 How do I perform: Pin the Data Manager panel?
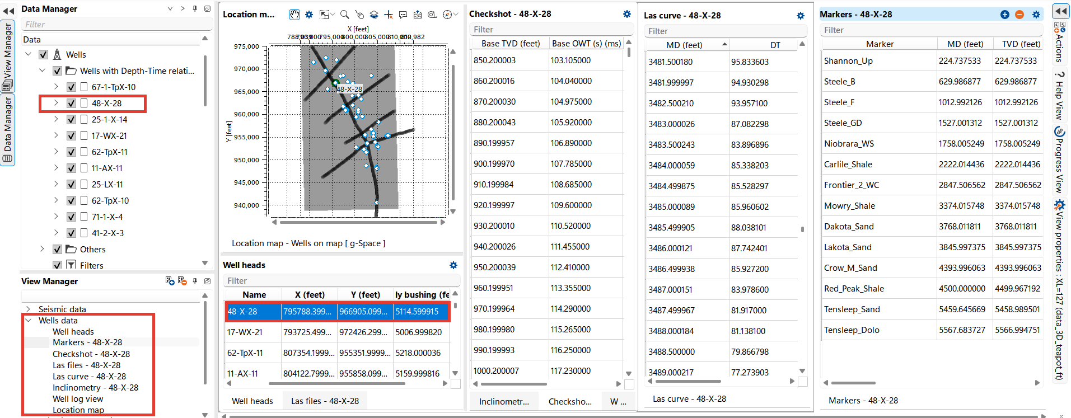[x=195, y=8]
